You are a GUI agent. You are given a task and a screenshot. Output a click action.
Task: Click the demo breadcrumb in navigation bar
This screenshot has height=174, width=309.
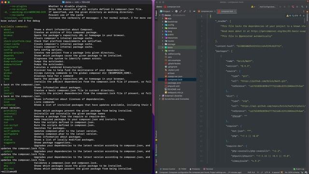tap(159, 7)
